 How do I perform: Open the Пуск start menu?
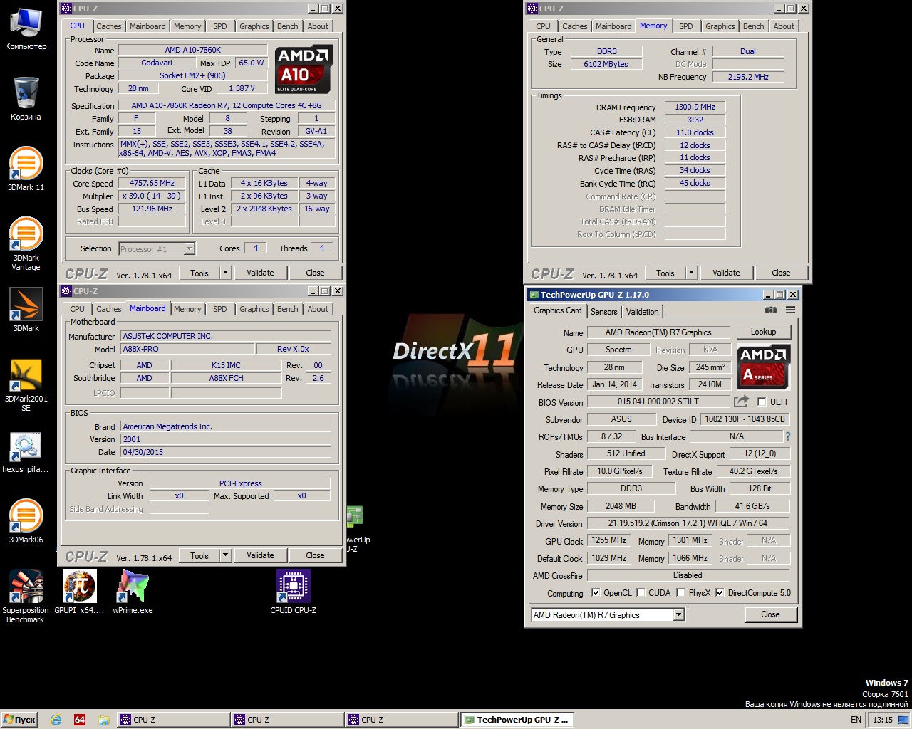[19, 720]
